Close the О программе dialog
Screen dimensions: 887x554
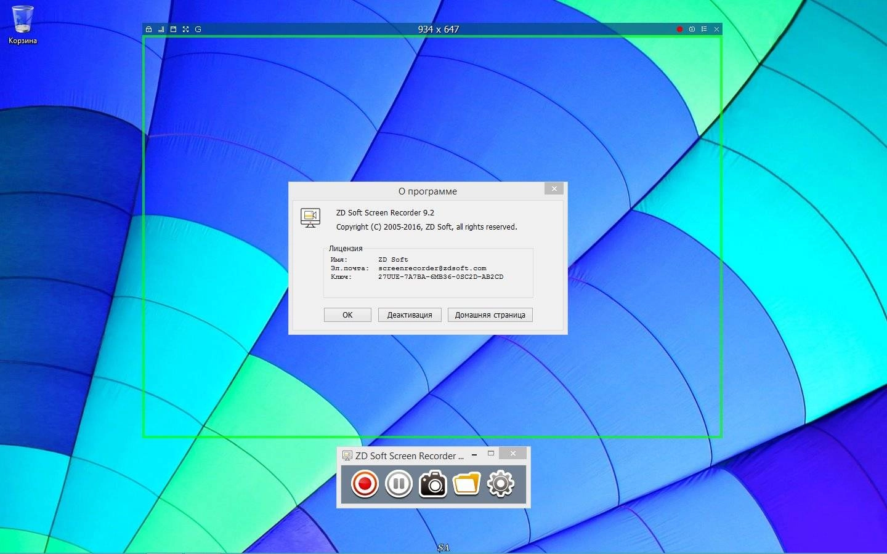point(554,189)
